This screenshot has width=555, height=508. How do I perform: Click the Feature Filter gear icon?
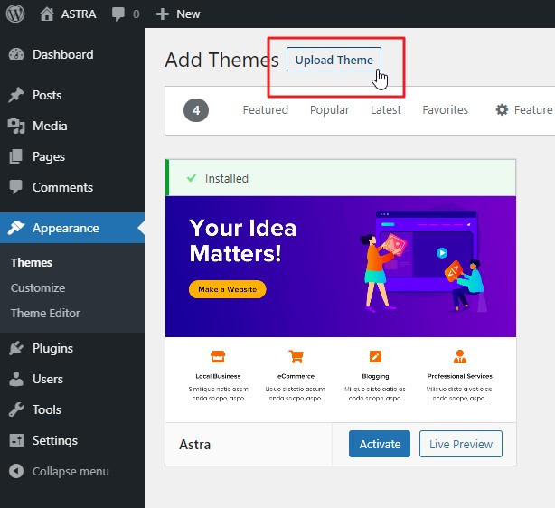(x=502, y=109)
